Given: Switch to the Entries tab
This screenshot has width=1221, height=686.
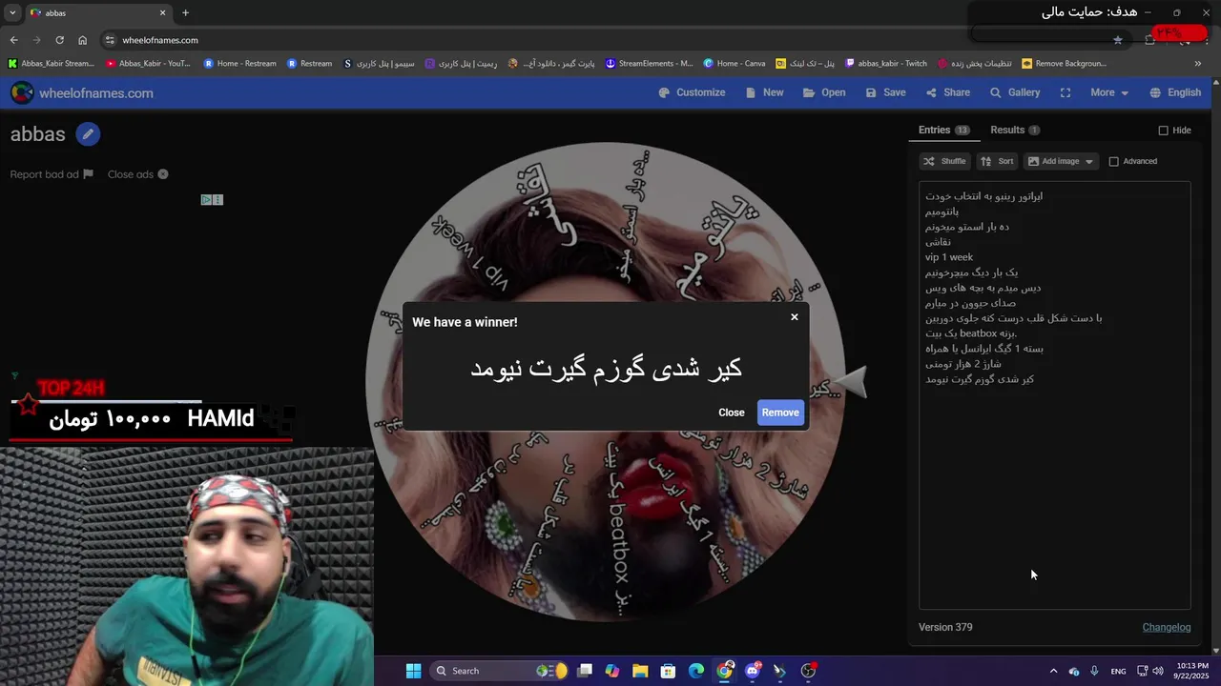Looking at the screenshot, I should tap(943, 131).
